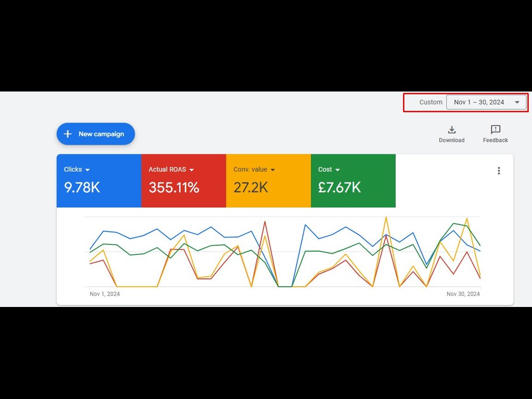Select the 27.2K conversion value
532x399 pixels.
(x=251, y=187)
